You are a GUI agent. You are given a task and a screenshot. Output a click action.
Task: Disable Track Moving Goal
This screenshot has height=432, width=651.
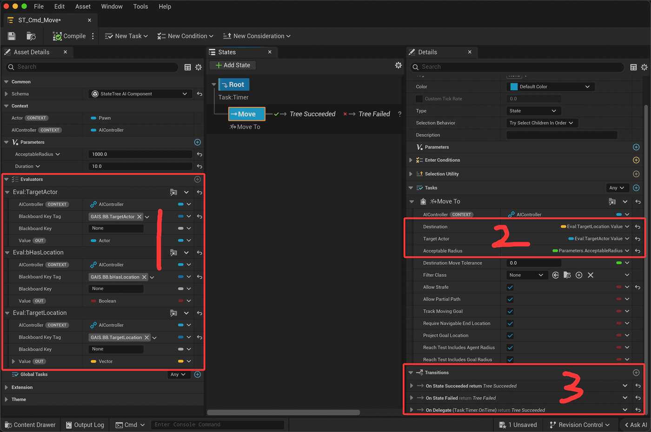pyautogui.click(x=510, y=312)
